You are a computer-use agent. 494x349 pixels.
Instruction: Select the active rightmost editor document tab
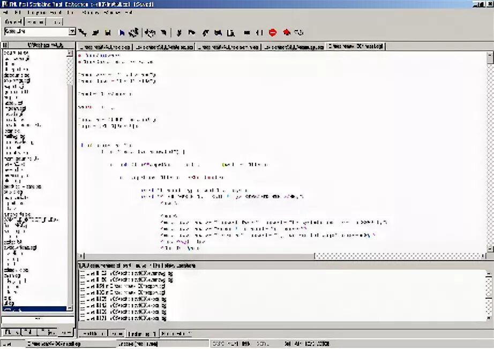tap(356, 46)
